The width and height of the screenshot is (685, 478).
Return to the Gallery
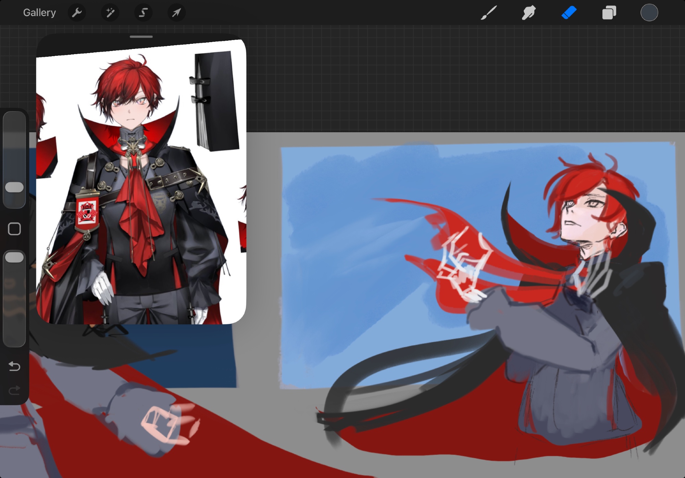click(39, 13)
